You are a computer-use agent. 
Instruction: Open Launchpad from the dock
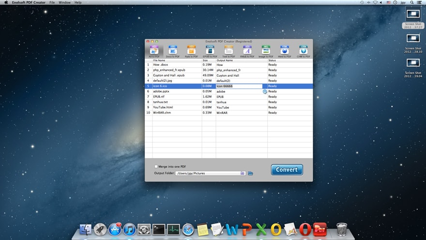(x=100, y=229)
